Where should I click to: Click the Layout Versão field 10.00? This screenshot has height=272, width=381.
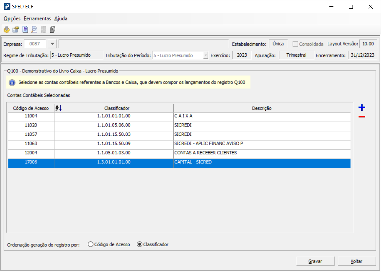point(368,44)
